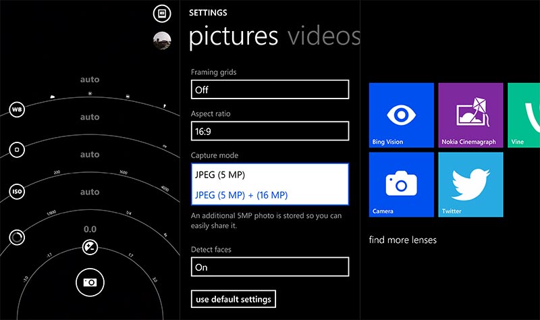Click use default settings button
This screenshot has height=320, width=540.
[234, 299]
